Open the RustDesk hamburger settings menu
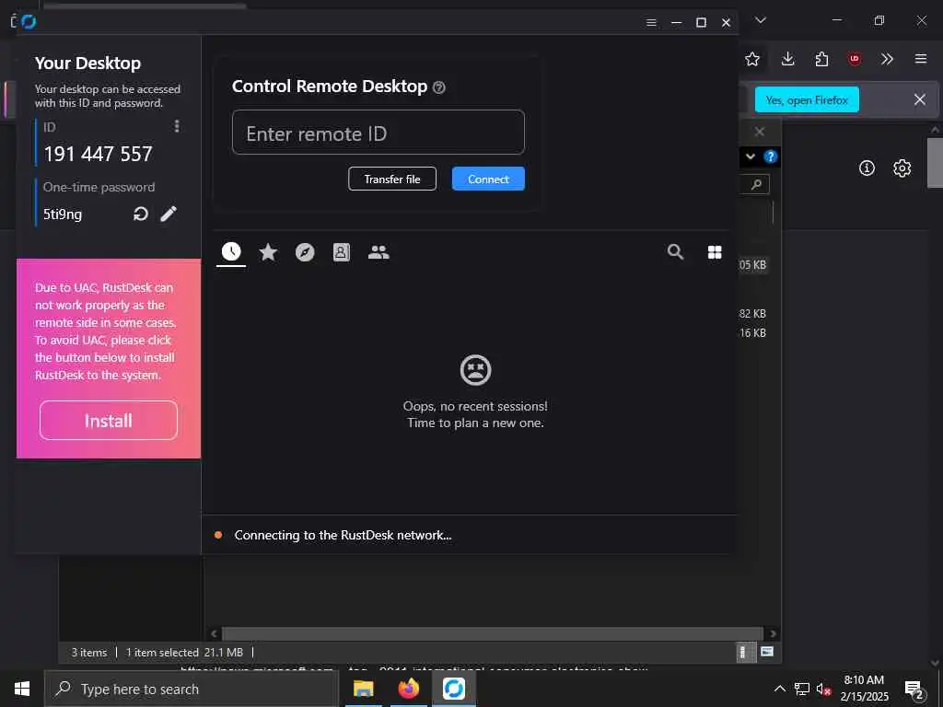The width and height of the screenshot is (943, 707). tap(651, 22)
